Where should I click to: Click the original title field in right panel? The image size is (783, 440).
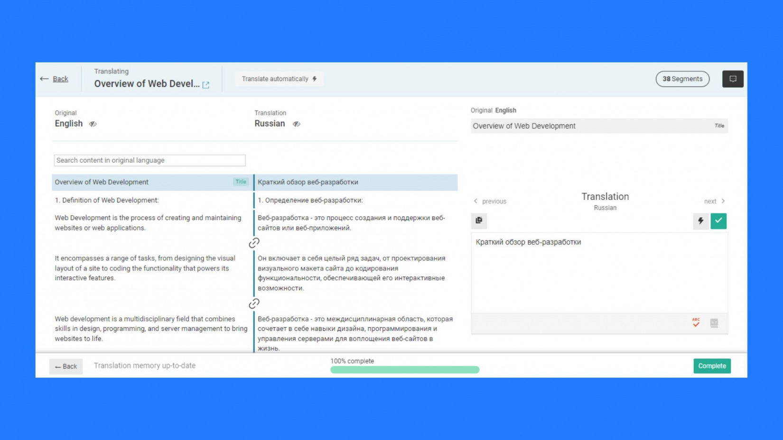pos(599,126)
